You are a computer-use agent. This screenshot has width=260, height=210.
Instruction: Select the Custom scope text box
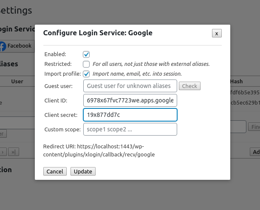(130, 129)
